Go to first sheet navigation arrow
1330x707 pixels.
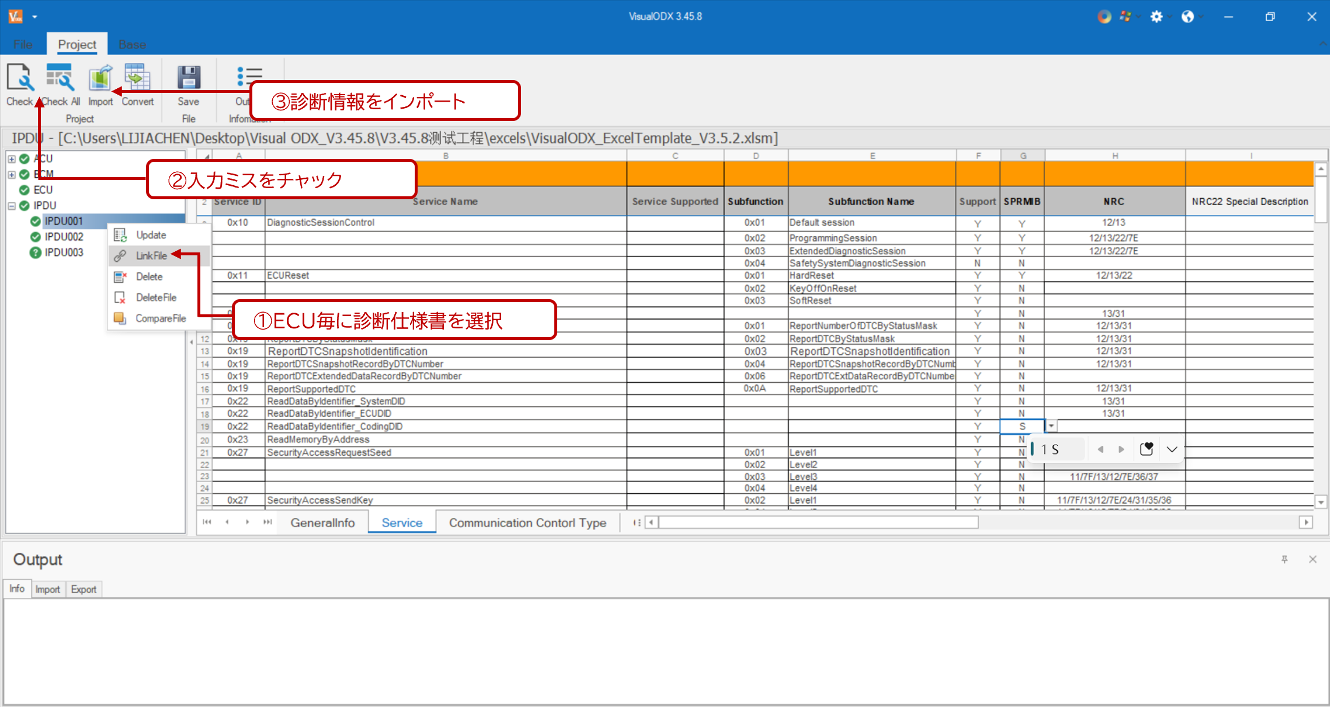(x=207, y=522)
